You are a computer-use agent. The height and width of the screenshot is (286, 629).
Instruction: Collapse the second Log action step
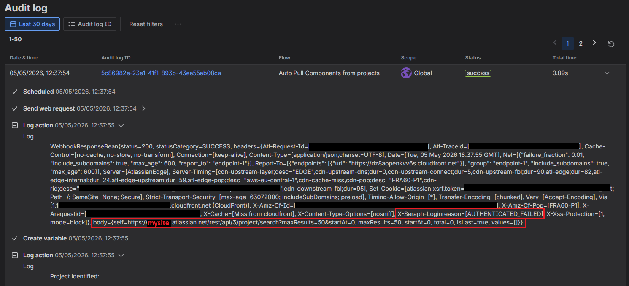coord(121,255)
